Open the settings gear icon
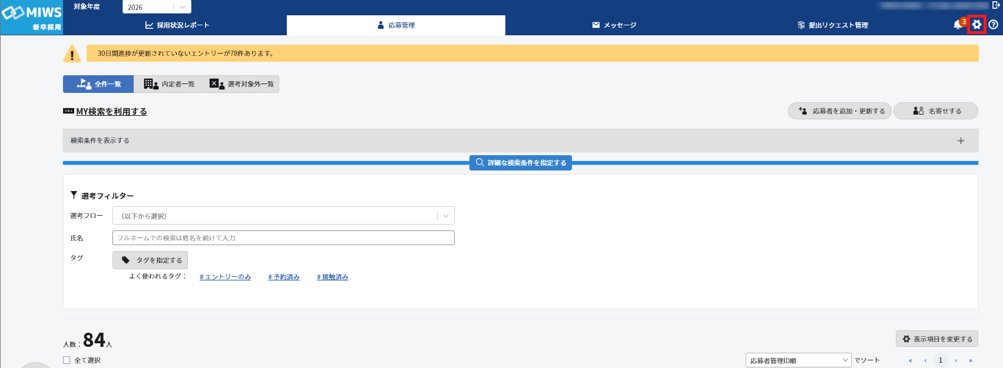Viewport: 1003px width, 368px height. [x=976, y=25]
